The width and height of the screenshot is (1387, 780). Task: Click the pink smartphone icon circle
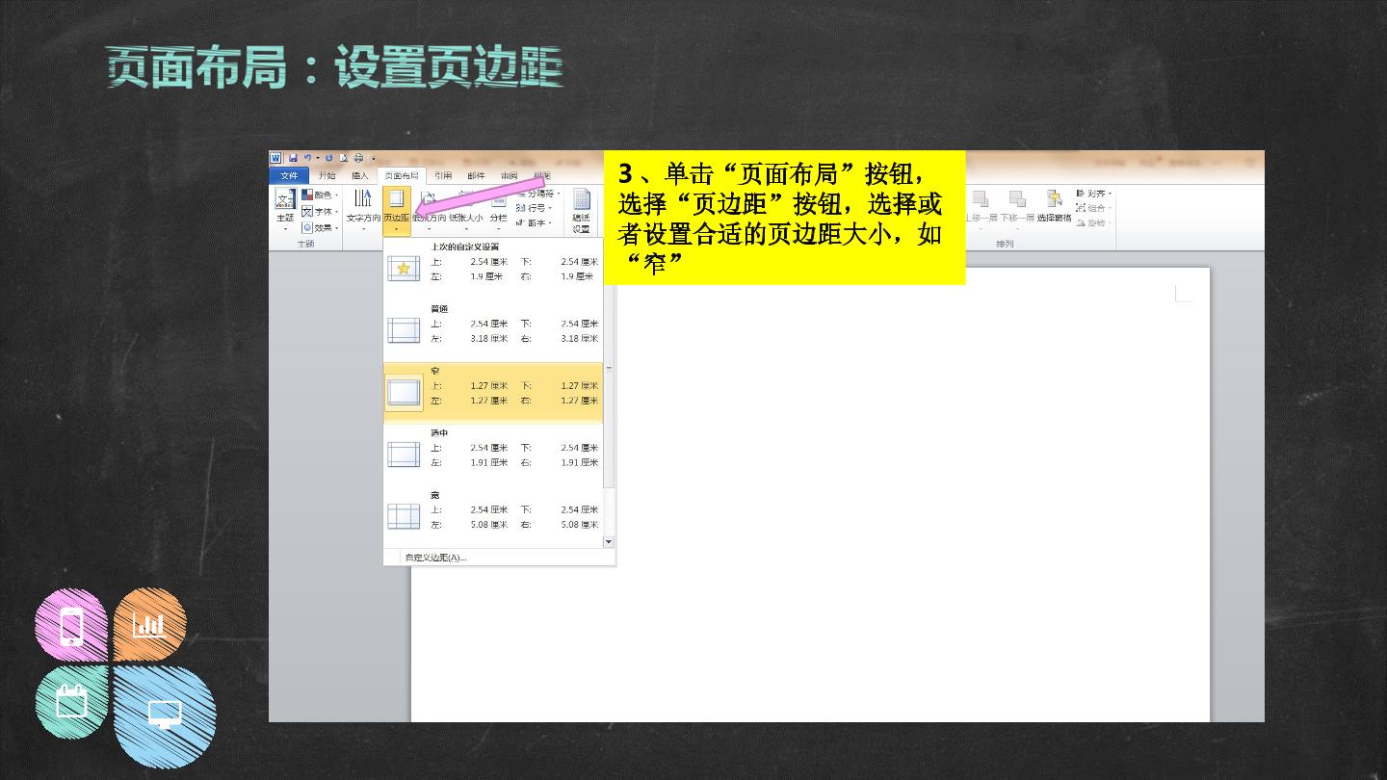coord(71,626)
